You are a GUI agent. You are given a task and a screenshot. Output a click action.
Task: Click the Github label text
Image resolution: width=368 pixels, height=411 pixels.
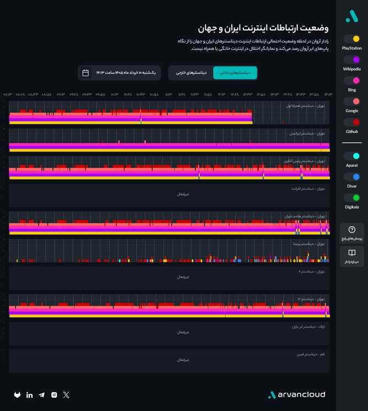pyautogui.click(x=352, y=131)
